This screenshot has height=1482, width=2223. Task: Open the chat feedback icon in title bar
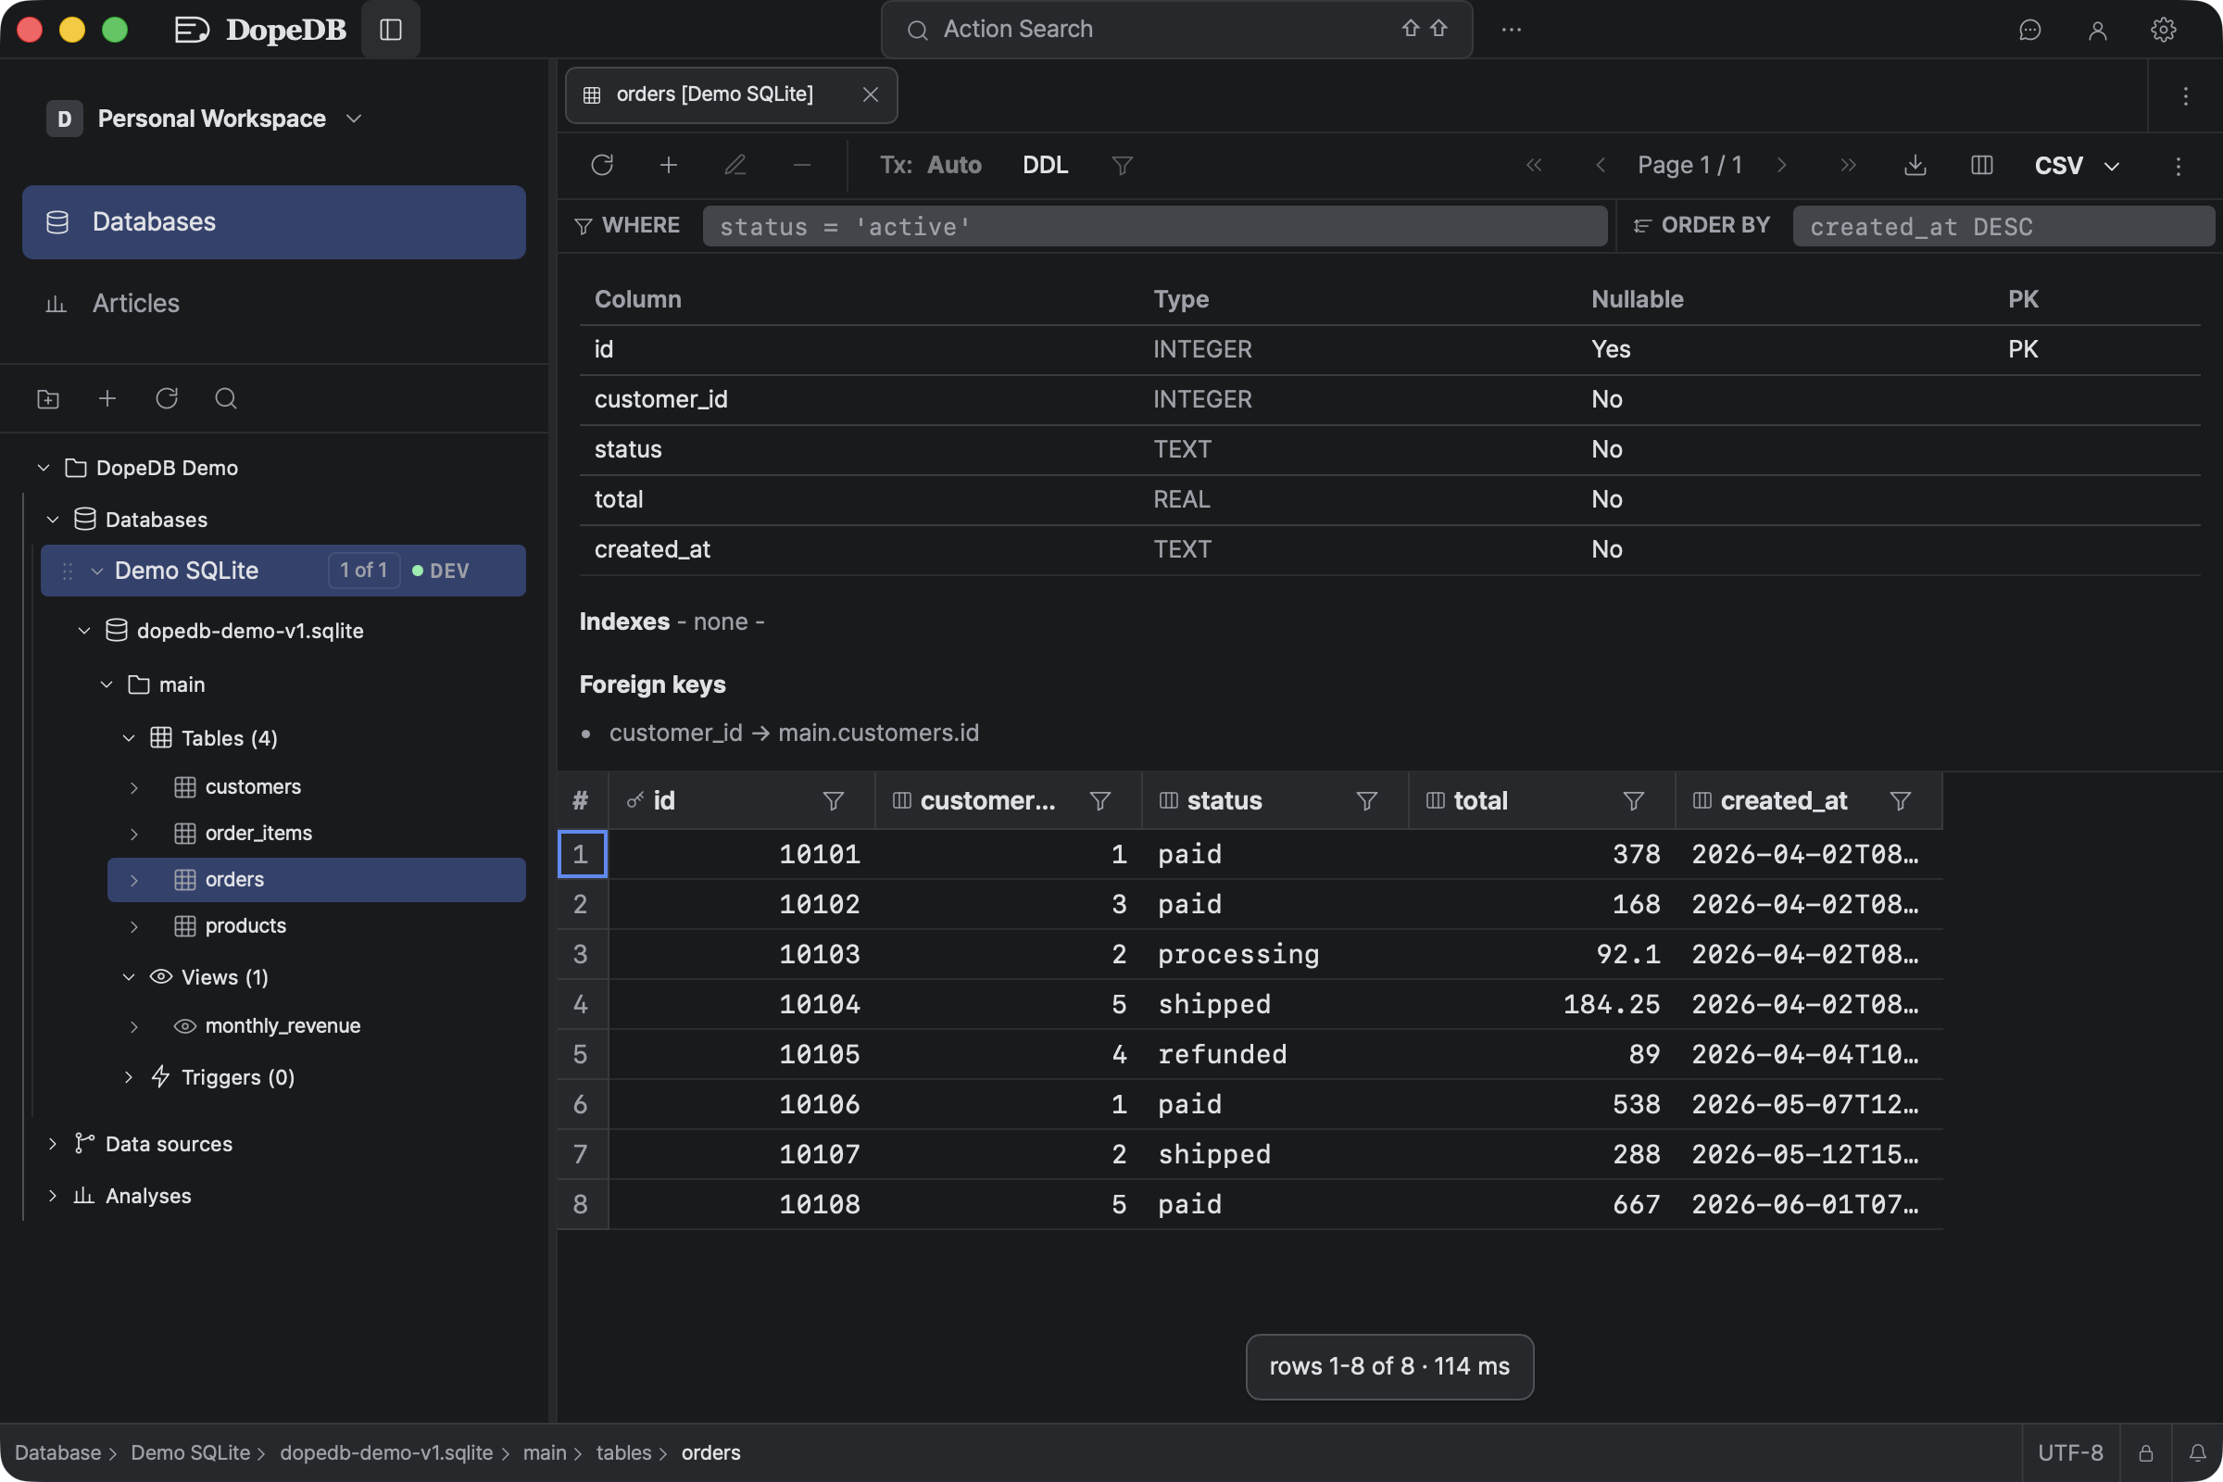(x=2029, y=31)
